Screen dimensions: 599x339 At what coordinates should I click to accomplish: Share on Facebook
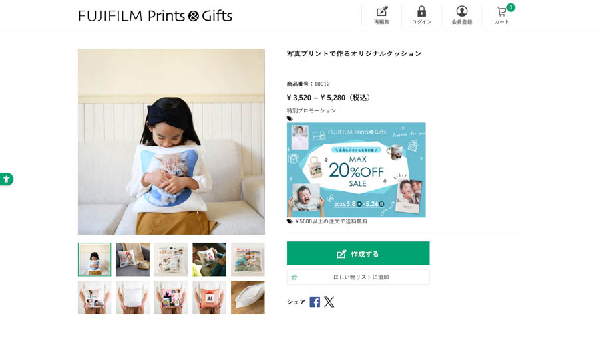click(x=315, y=302)
